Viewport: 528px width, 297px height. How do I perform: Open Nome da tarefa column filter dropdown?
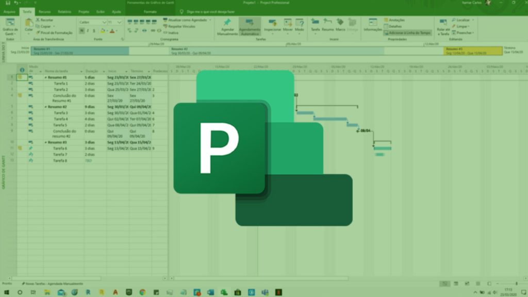(81, 71)
